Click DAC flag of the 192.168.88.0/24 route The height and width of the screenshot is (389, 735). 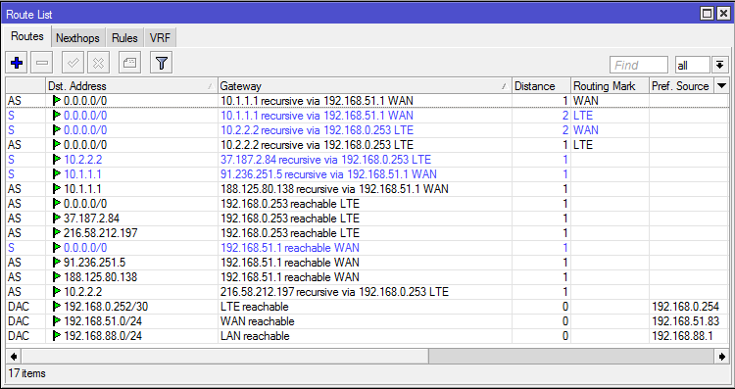click(x=19, y=336)
